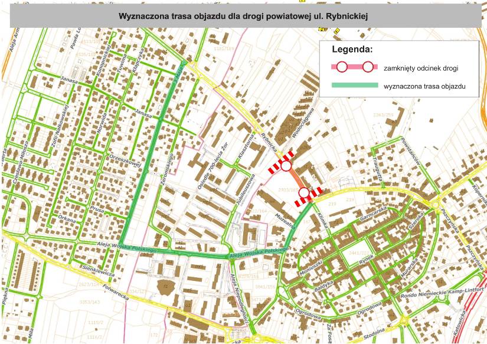
Task: Click the map title about ul. Rybnickiej detour
Action: [243, 17]
